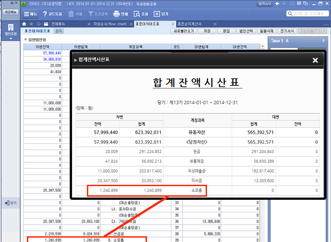Expand the arrow under 법인조정
Screen dimensions: 331x242
point(11,39)
